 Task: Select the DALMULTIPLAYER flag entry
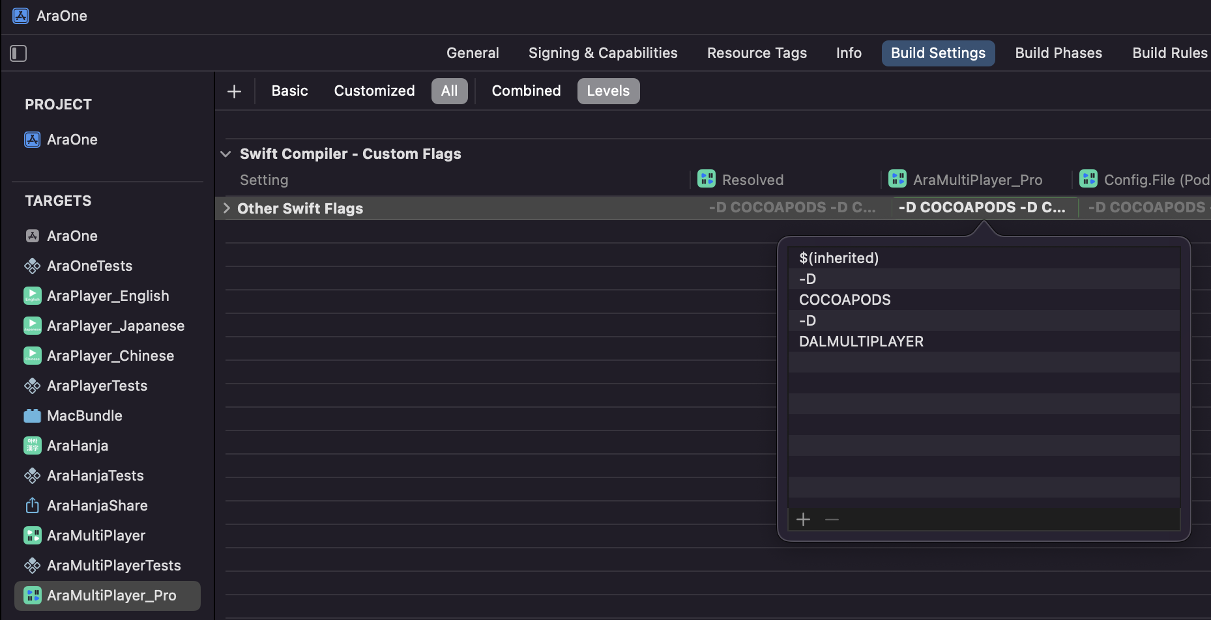984,341
